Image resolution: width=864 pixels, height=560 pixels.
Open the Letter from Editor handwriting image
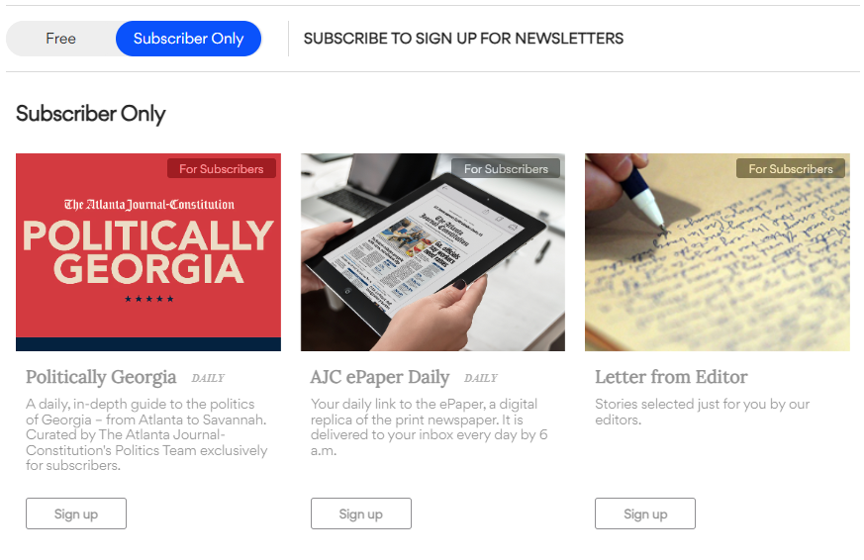coord(718,252)
